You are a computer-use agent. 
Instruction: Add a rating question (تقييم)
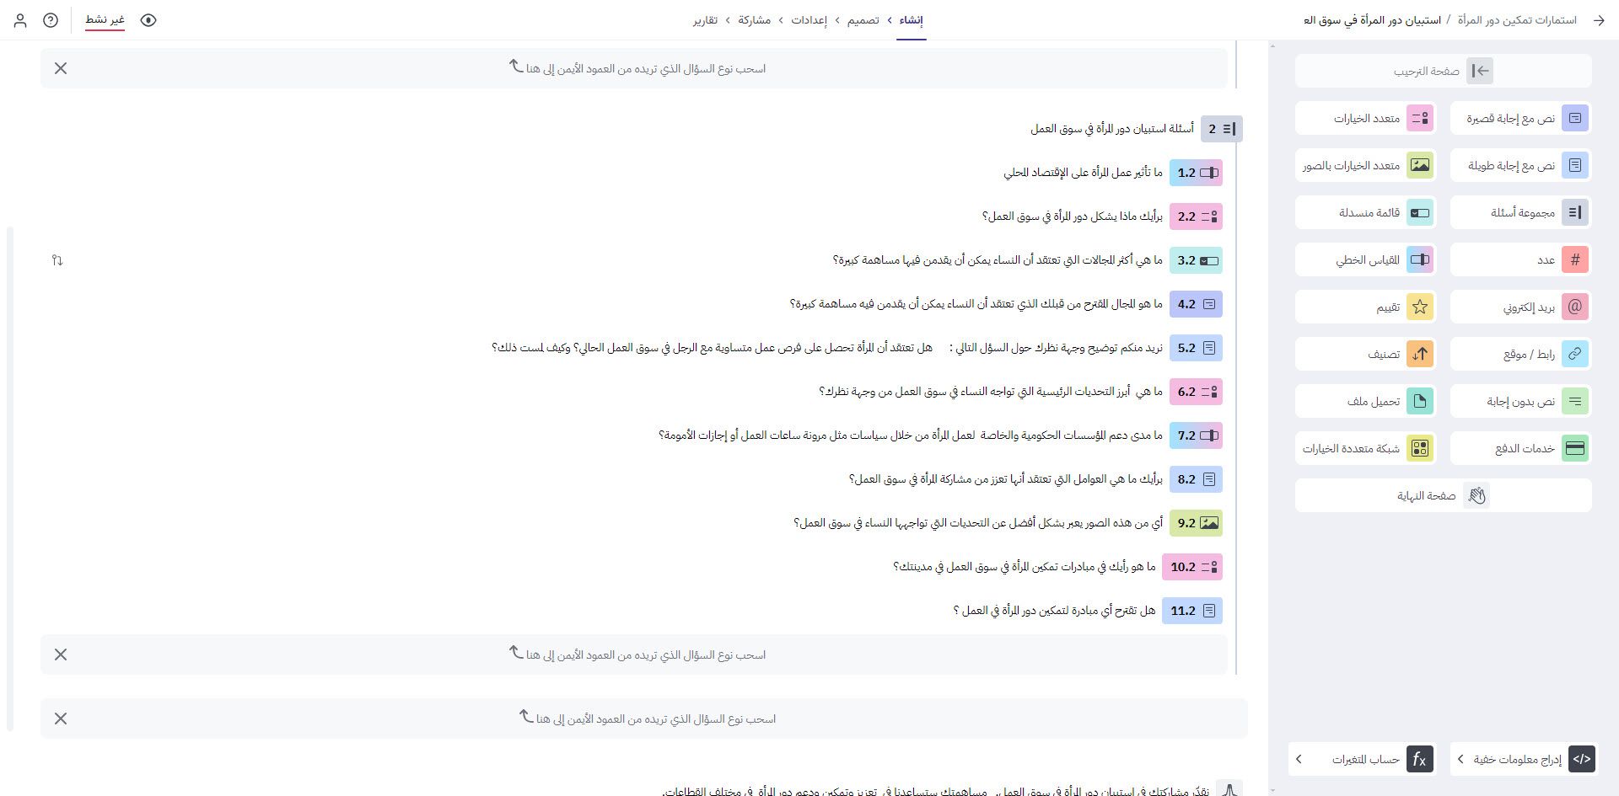point(1365,307)
